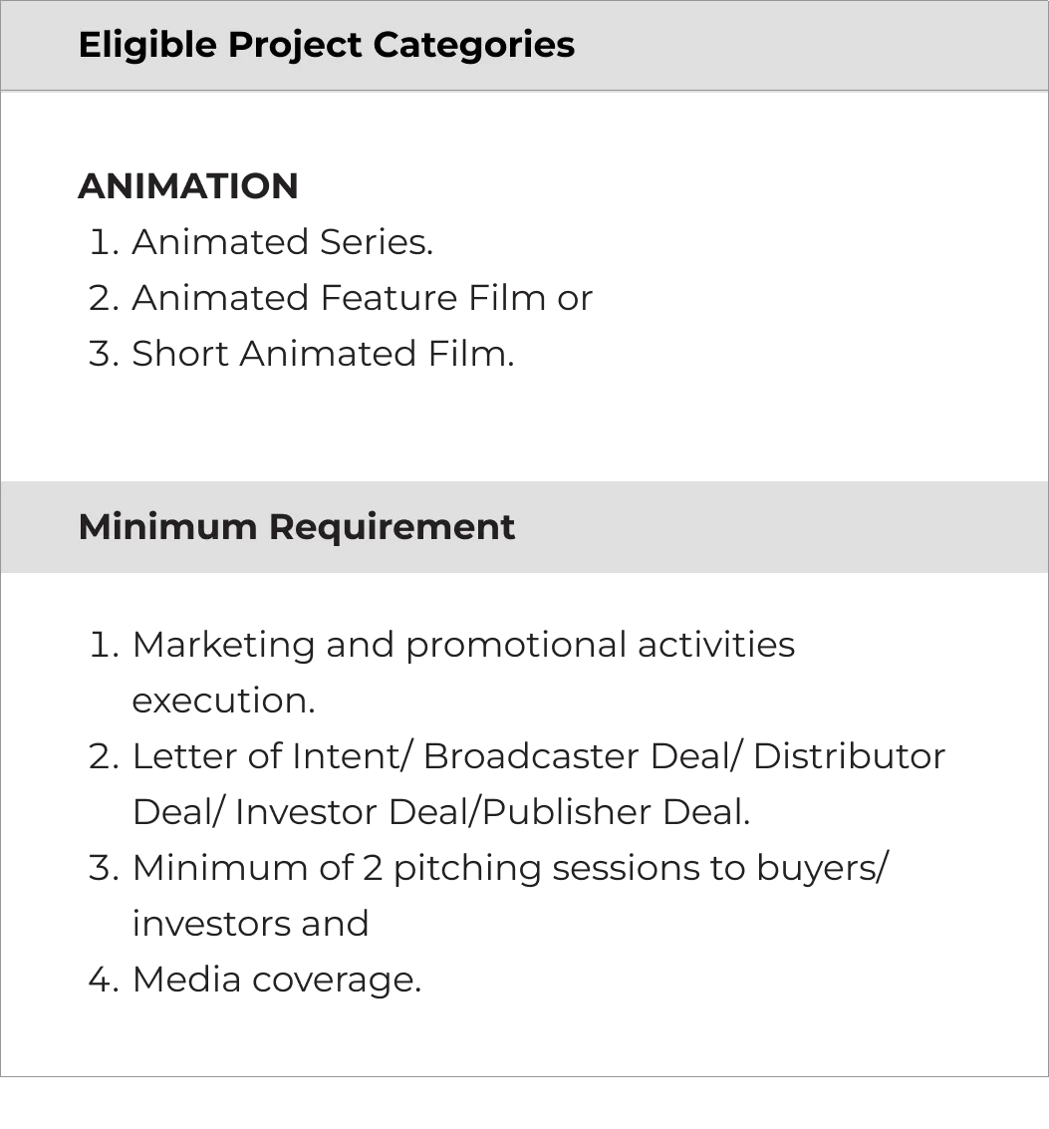
Task: Click the word Distributor
Action: tap(849, 756)
